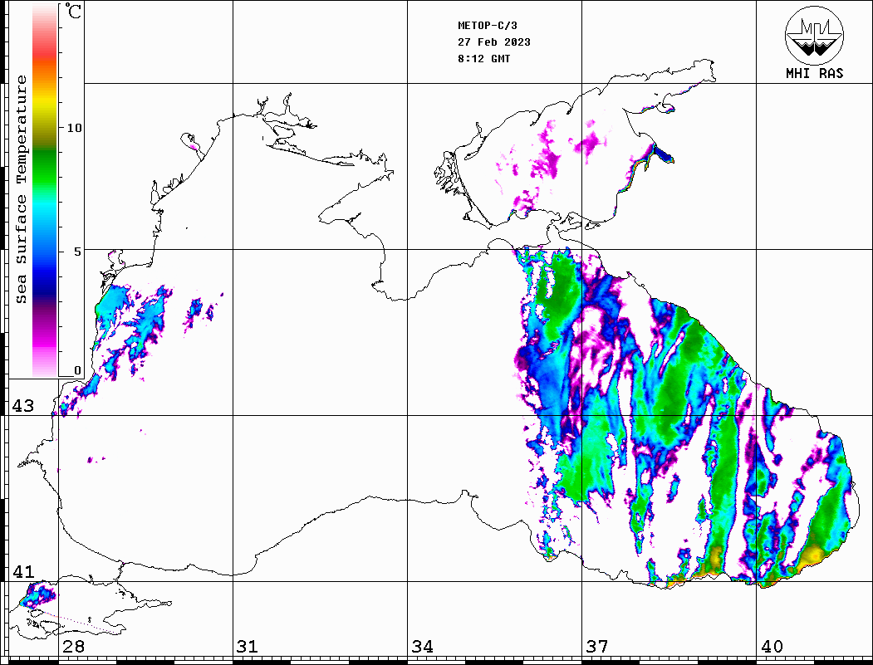Pick the green band of the color scale
The height and width of the screenshot is (665, 873).
point(45,167)
